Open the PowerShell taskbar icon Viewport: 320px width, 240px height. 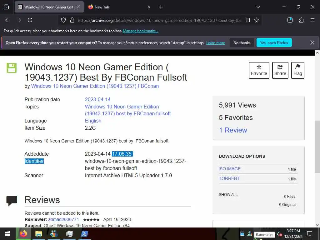pos(84,234)
